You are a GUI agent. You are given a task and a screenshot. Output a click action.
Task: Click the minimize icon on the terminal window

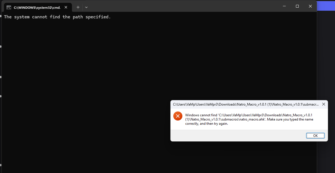[x=284, y=6]
